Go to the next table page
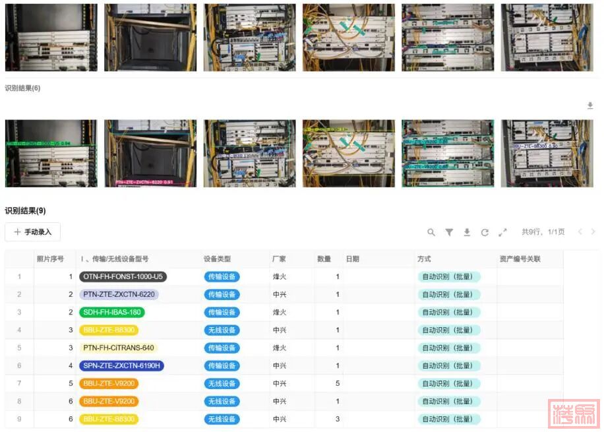The image size is (604, 432). pos(593,232)
